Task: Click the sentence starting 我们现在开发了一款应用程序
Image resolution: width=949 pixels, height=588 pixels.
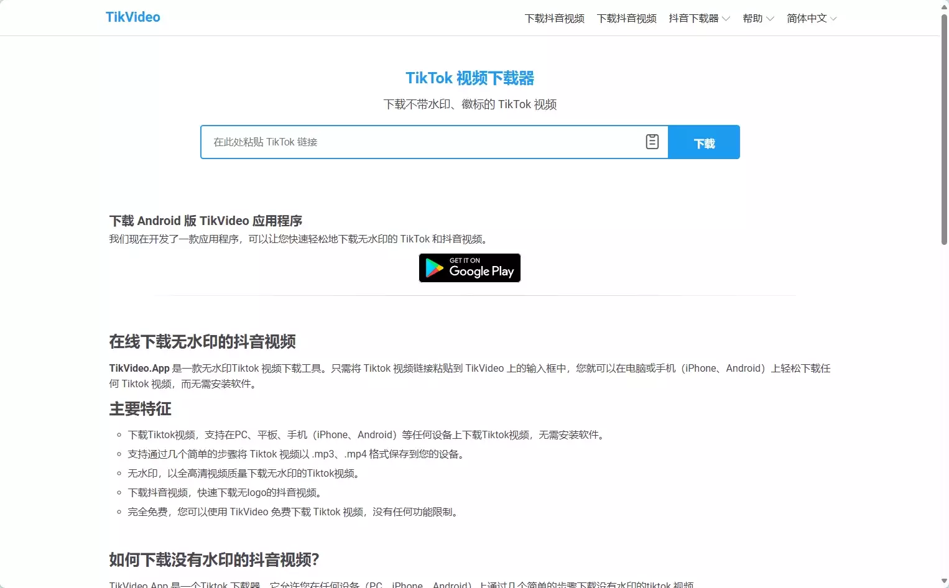Action: pos(300,239)
